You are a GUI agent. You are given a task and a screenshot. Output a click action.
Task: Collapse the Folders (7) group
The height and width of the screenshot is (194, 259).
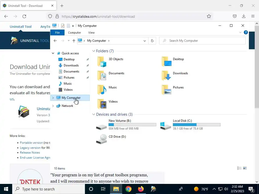(x=94, y=51)
